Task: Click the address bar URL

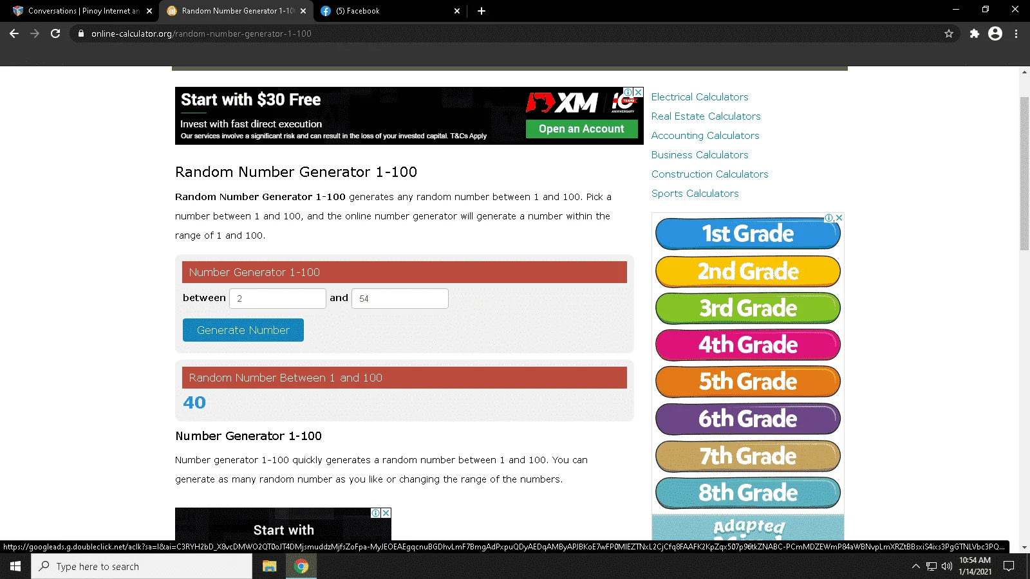Action: [201, 33]
